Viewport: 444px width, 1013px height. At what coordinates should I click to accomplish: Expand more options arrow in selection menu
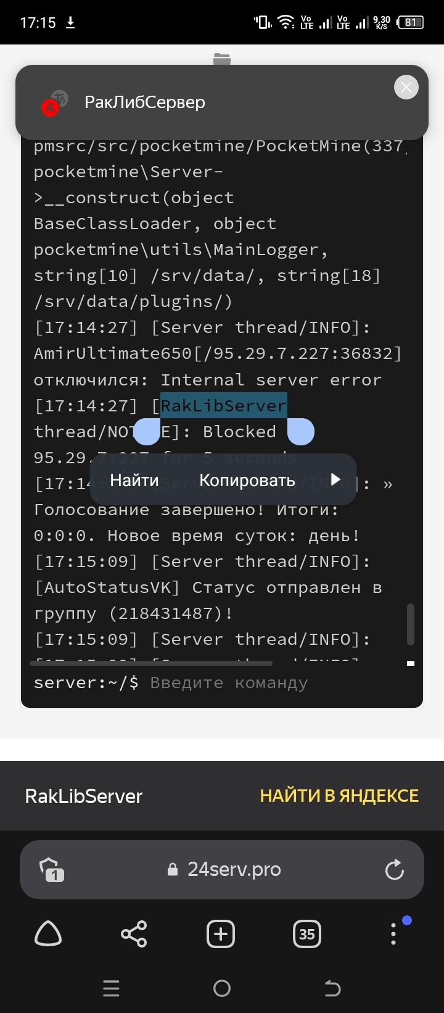click(x=335, y=480)
